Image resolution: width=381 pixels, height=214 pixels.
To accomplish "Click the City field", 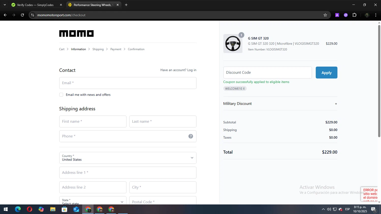I will coord(163,187).
